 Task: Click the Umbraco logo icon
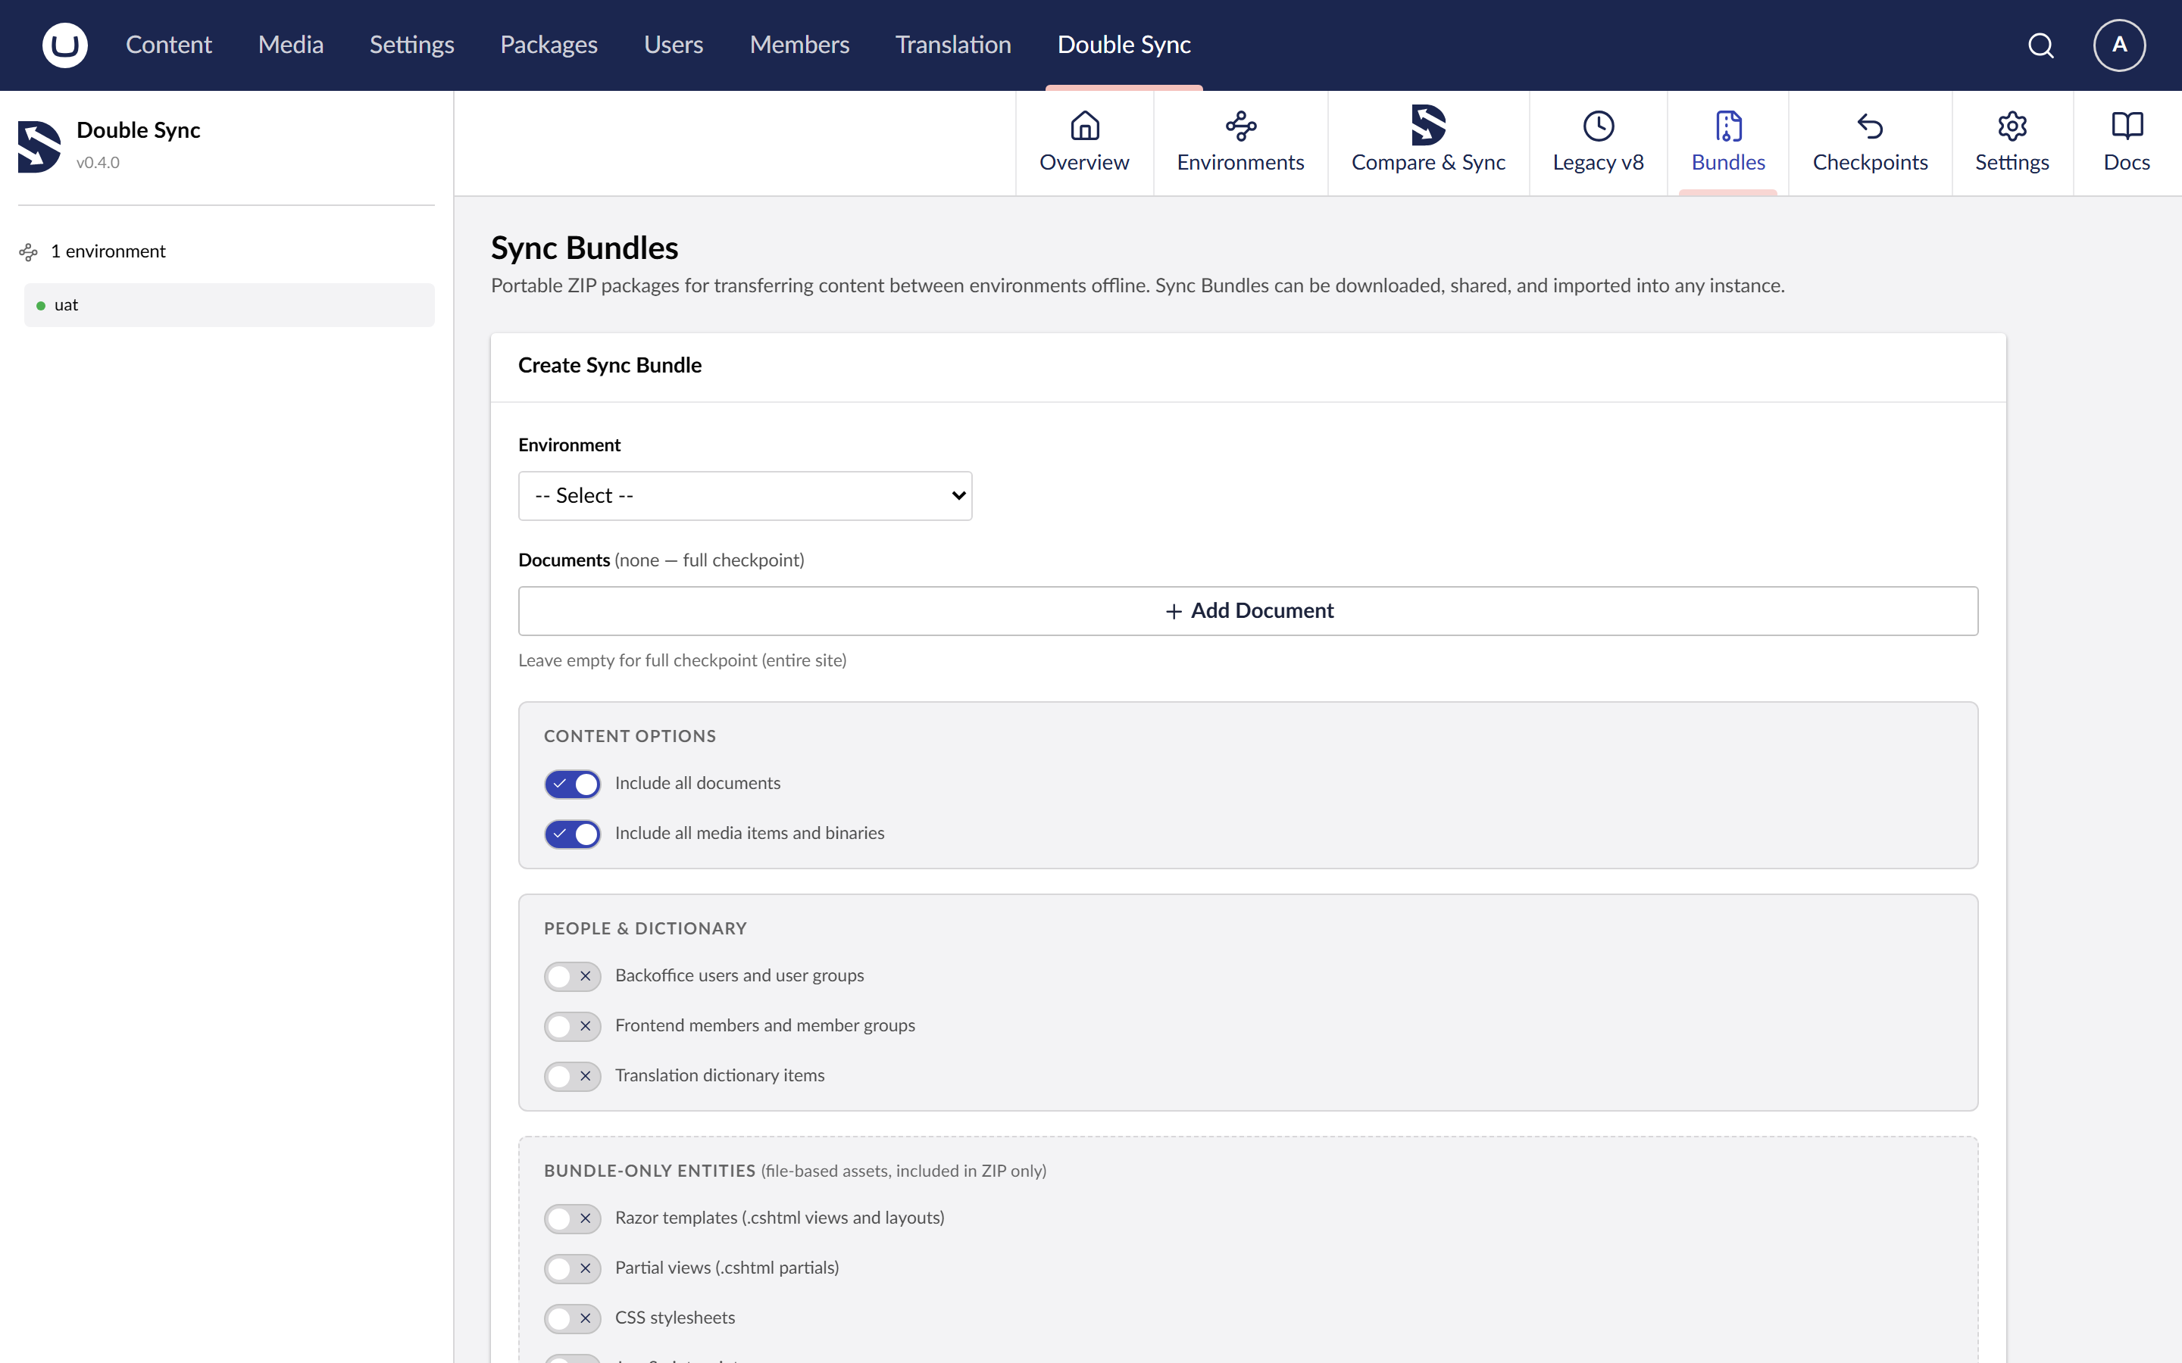65,45
